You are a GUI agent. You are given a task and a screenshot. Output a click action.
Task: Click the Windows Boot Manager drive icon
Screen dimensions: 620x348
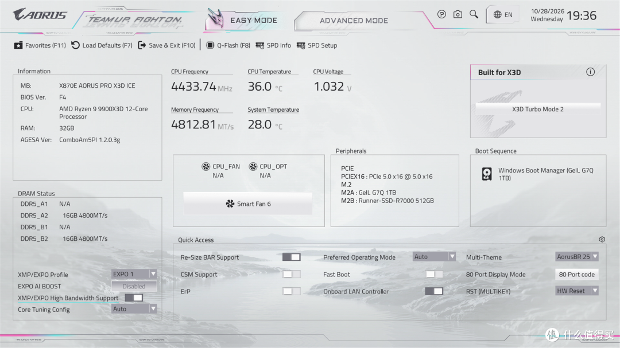click(487, 174)
